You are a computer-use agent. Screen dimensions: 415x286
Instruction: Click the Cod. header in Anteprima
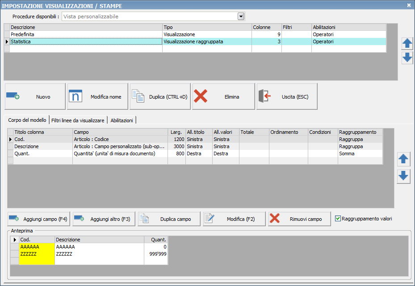pyautogui.click(x=37, y=240)
